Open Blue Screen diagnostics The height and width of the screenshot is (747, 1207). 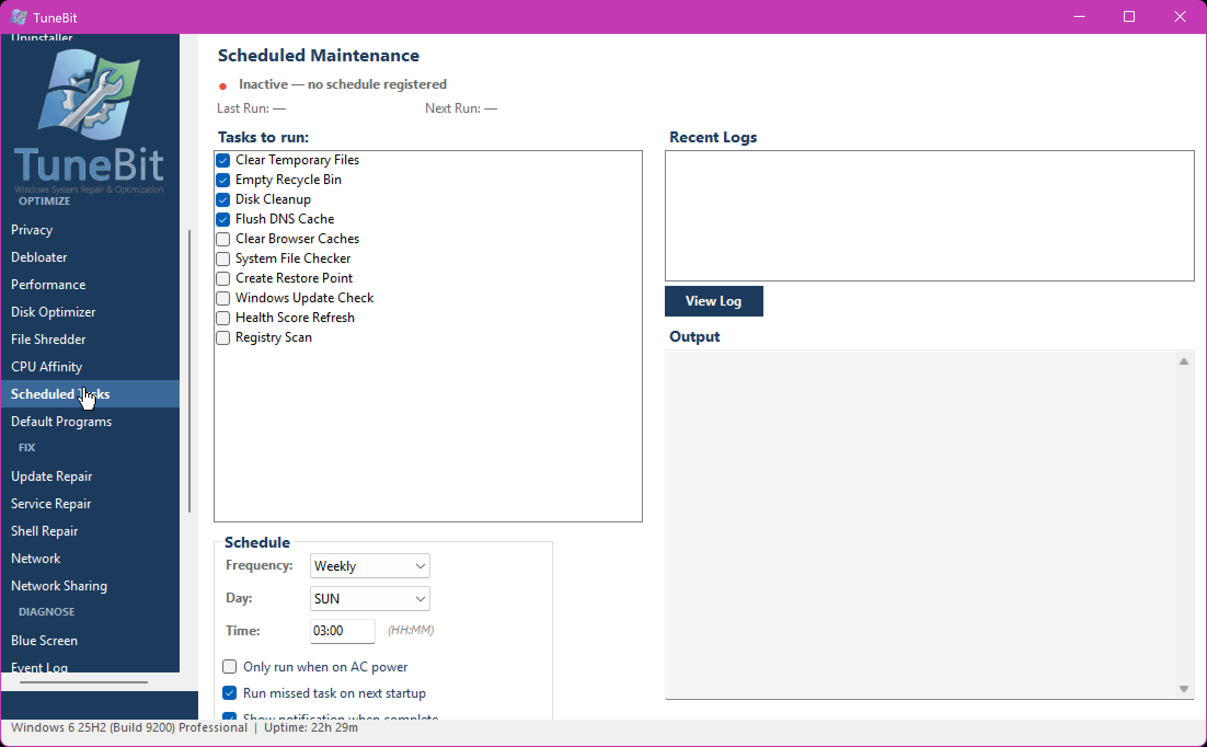90,640
